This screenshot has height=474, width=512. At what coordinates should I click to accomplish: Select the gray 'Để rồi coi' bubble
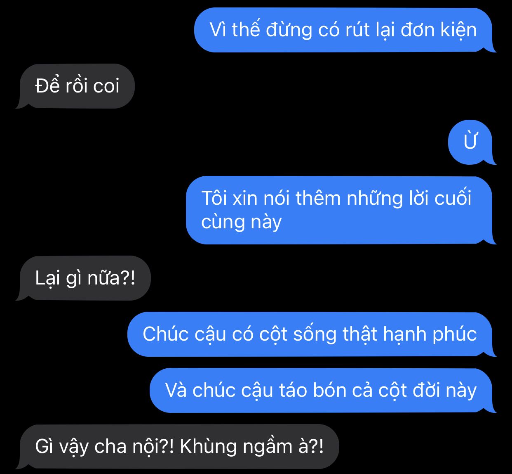point(75,86)
